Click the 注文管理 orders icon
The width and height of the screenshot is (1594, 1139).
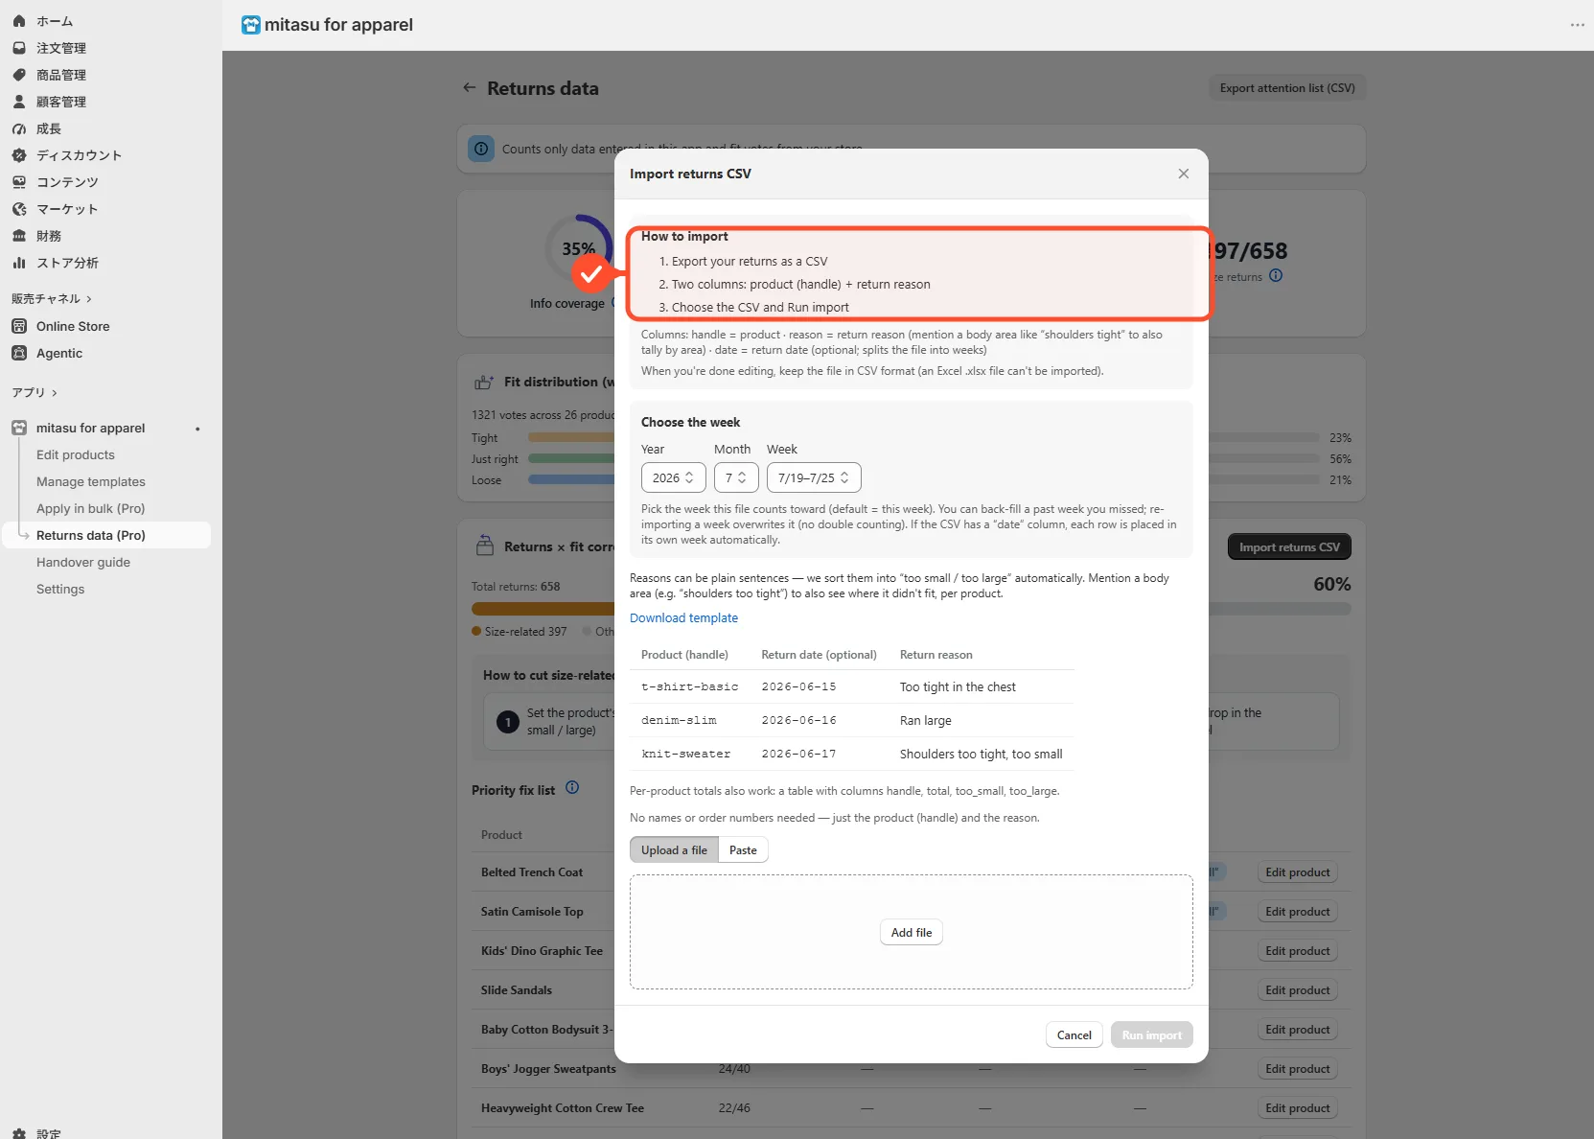tap(19, 48)
